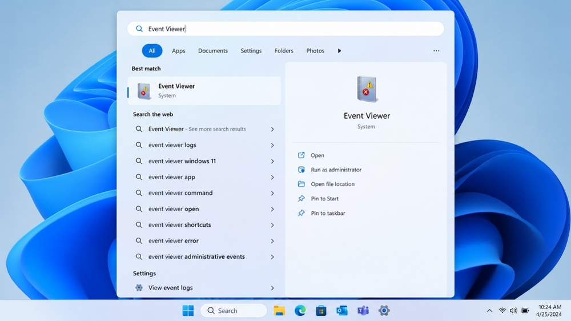Switch to the Settings filter tab
The width and height of the screenshot is (571, 321).
point(251,51)
